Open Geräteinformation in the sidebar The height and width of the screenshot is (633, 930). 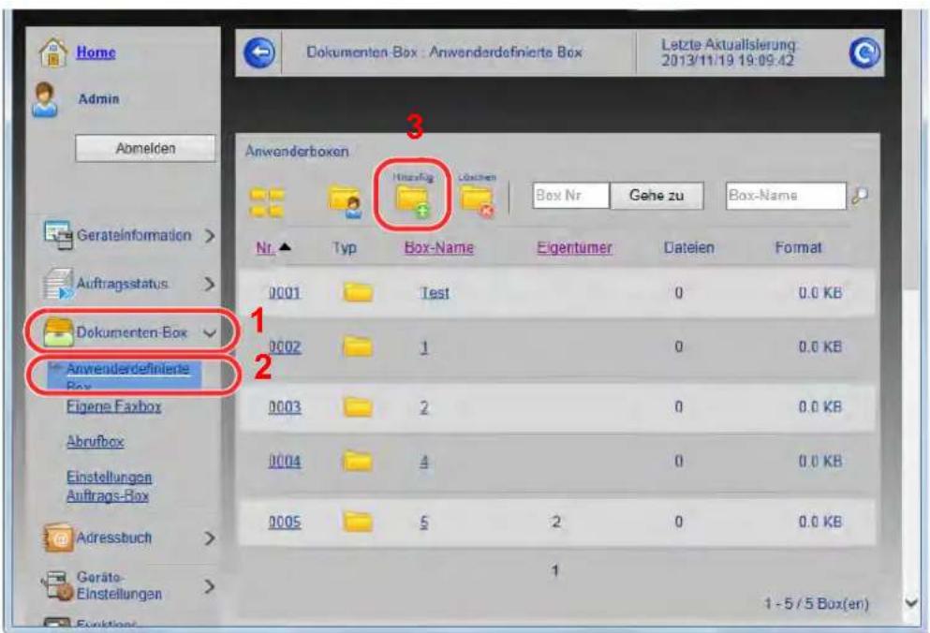pyautogui.click(x=134, y=236)
